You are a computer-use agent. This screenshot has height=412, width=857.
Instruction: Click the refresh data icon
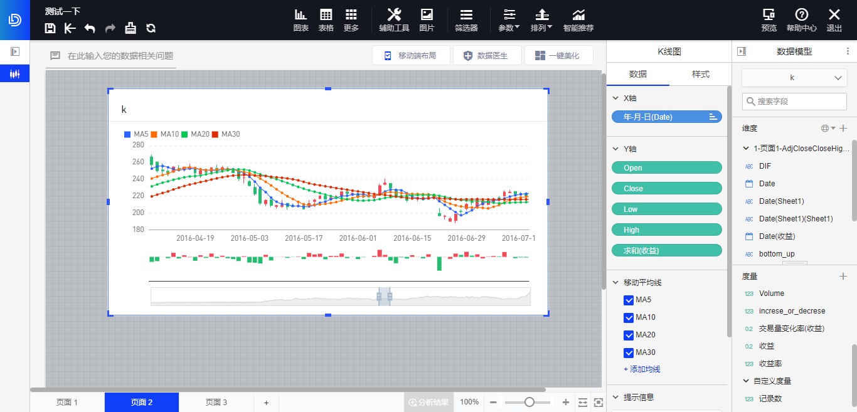tap(151, 28)
